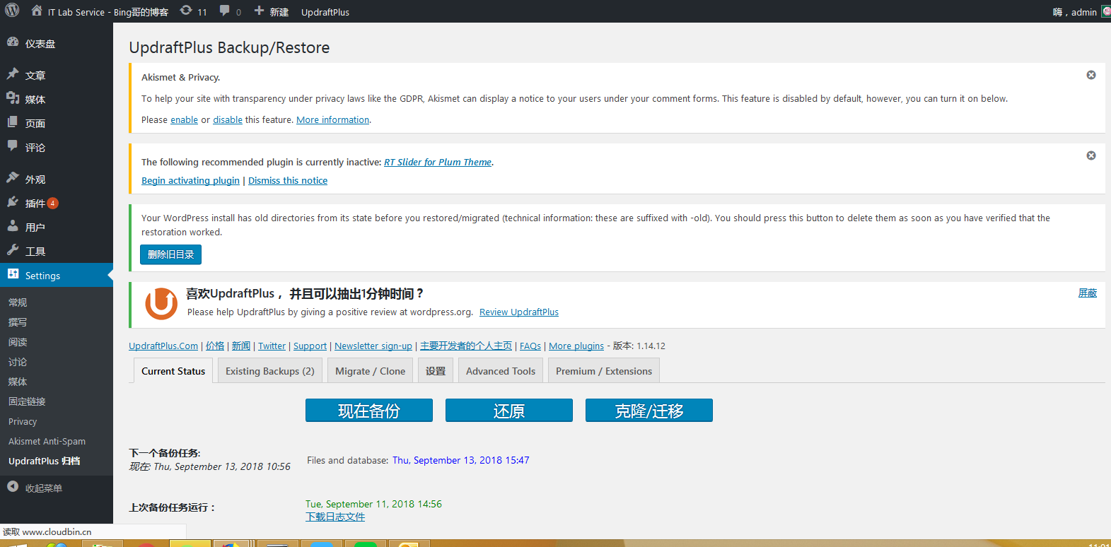This screenshot has width=1111, height=547.
Task: Open the Review UpdraftPlus link
Action: click(519, 312)
